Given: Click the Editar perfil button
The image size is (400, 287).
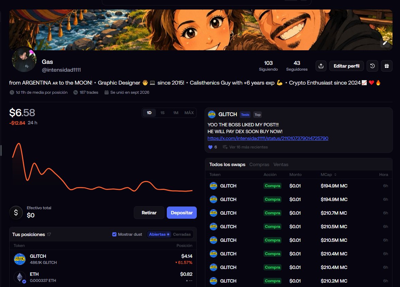Looking at the screenshot, I should pos(347,66).
